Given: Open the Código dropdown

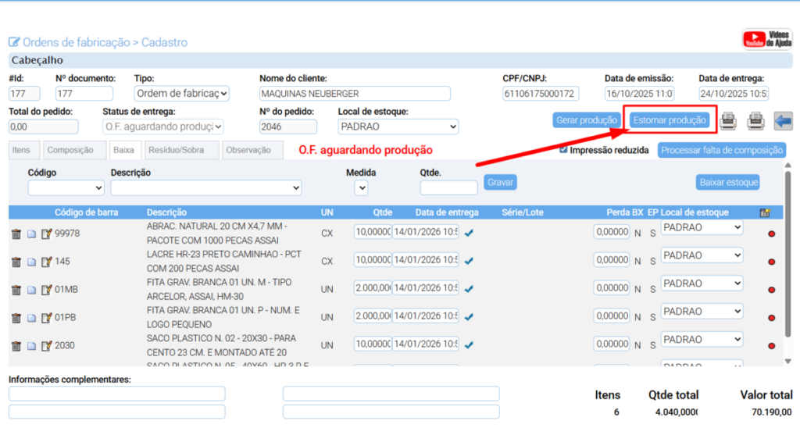Looking at the screenshot, I should [66, 187].
